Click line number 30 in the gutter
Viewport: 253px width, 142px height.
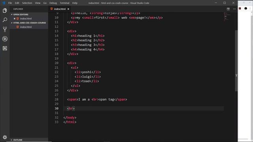(57, 108)
